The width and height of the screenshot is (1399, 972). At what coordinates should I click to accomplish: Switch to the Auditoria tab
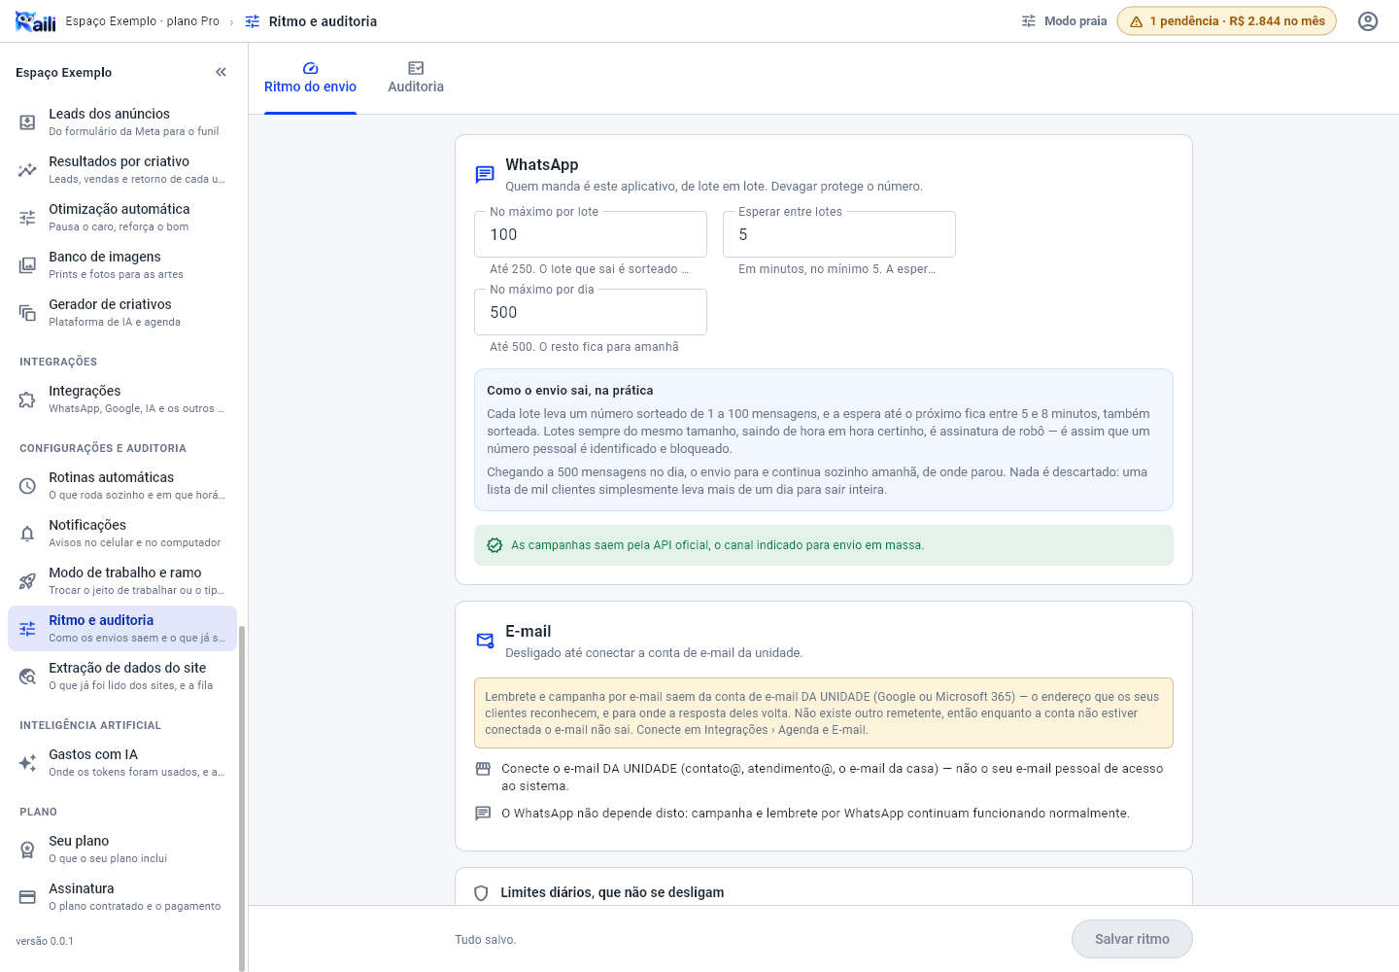point(416,79)
